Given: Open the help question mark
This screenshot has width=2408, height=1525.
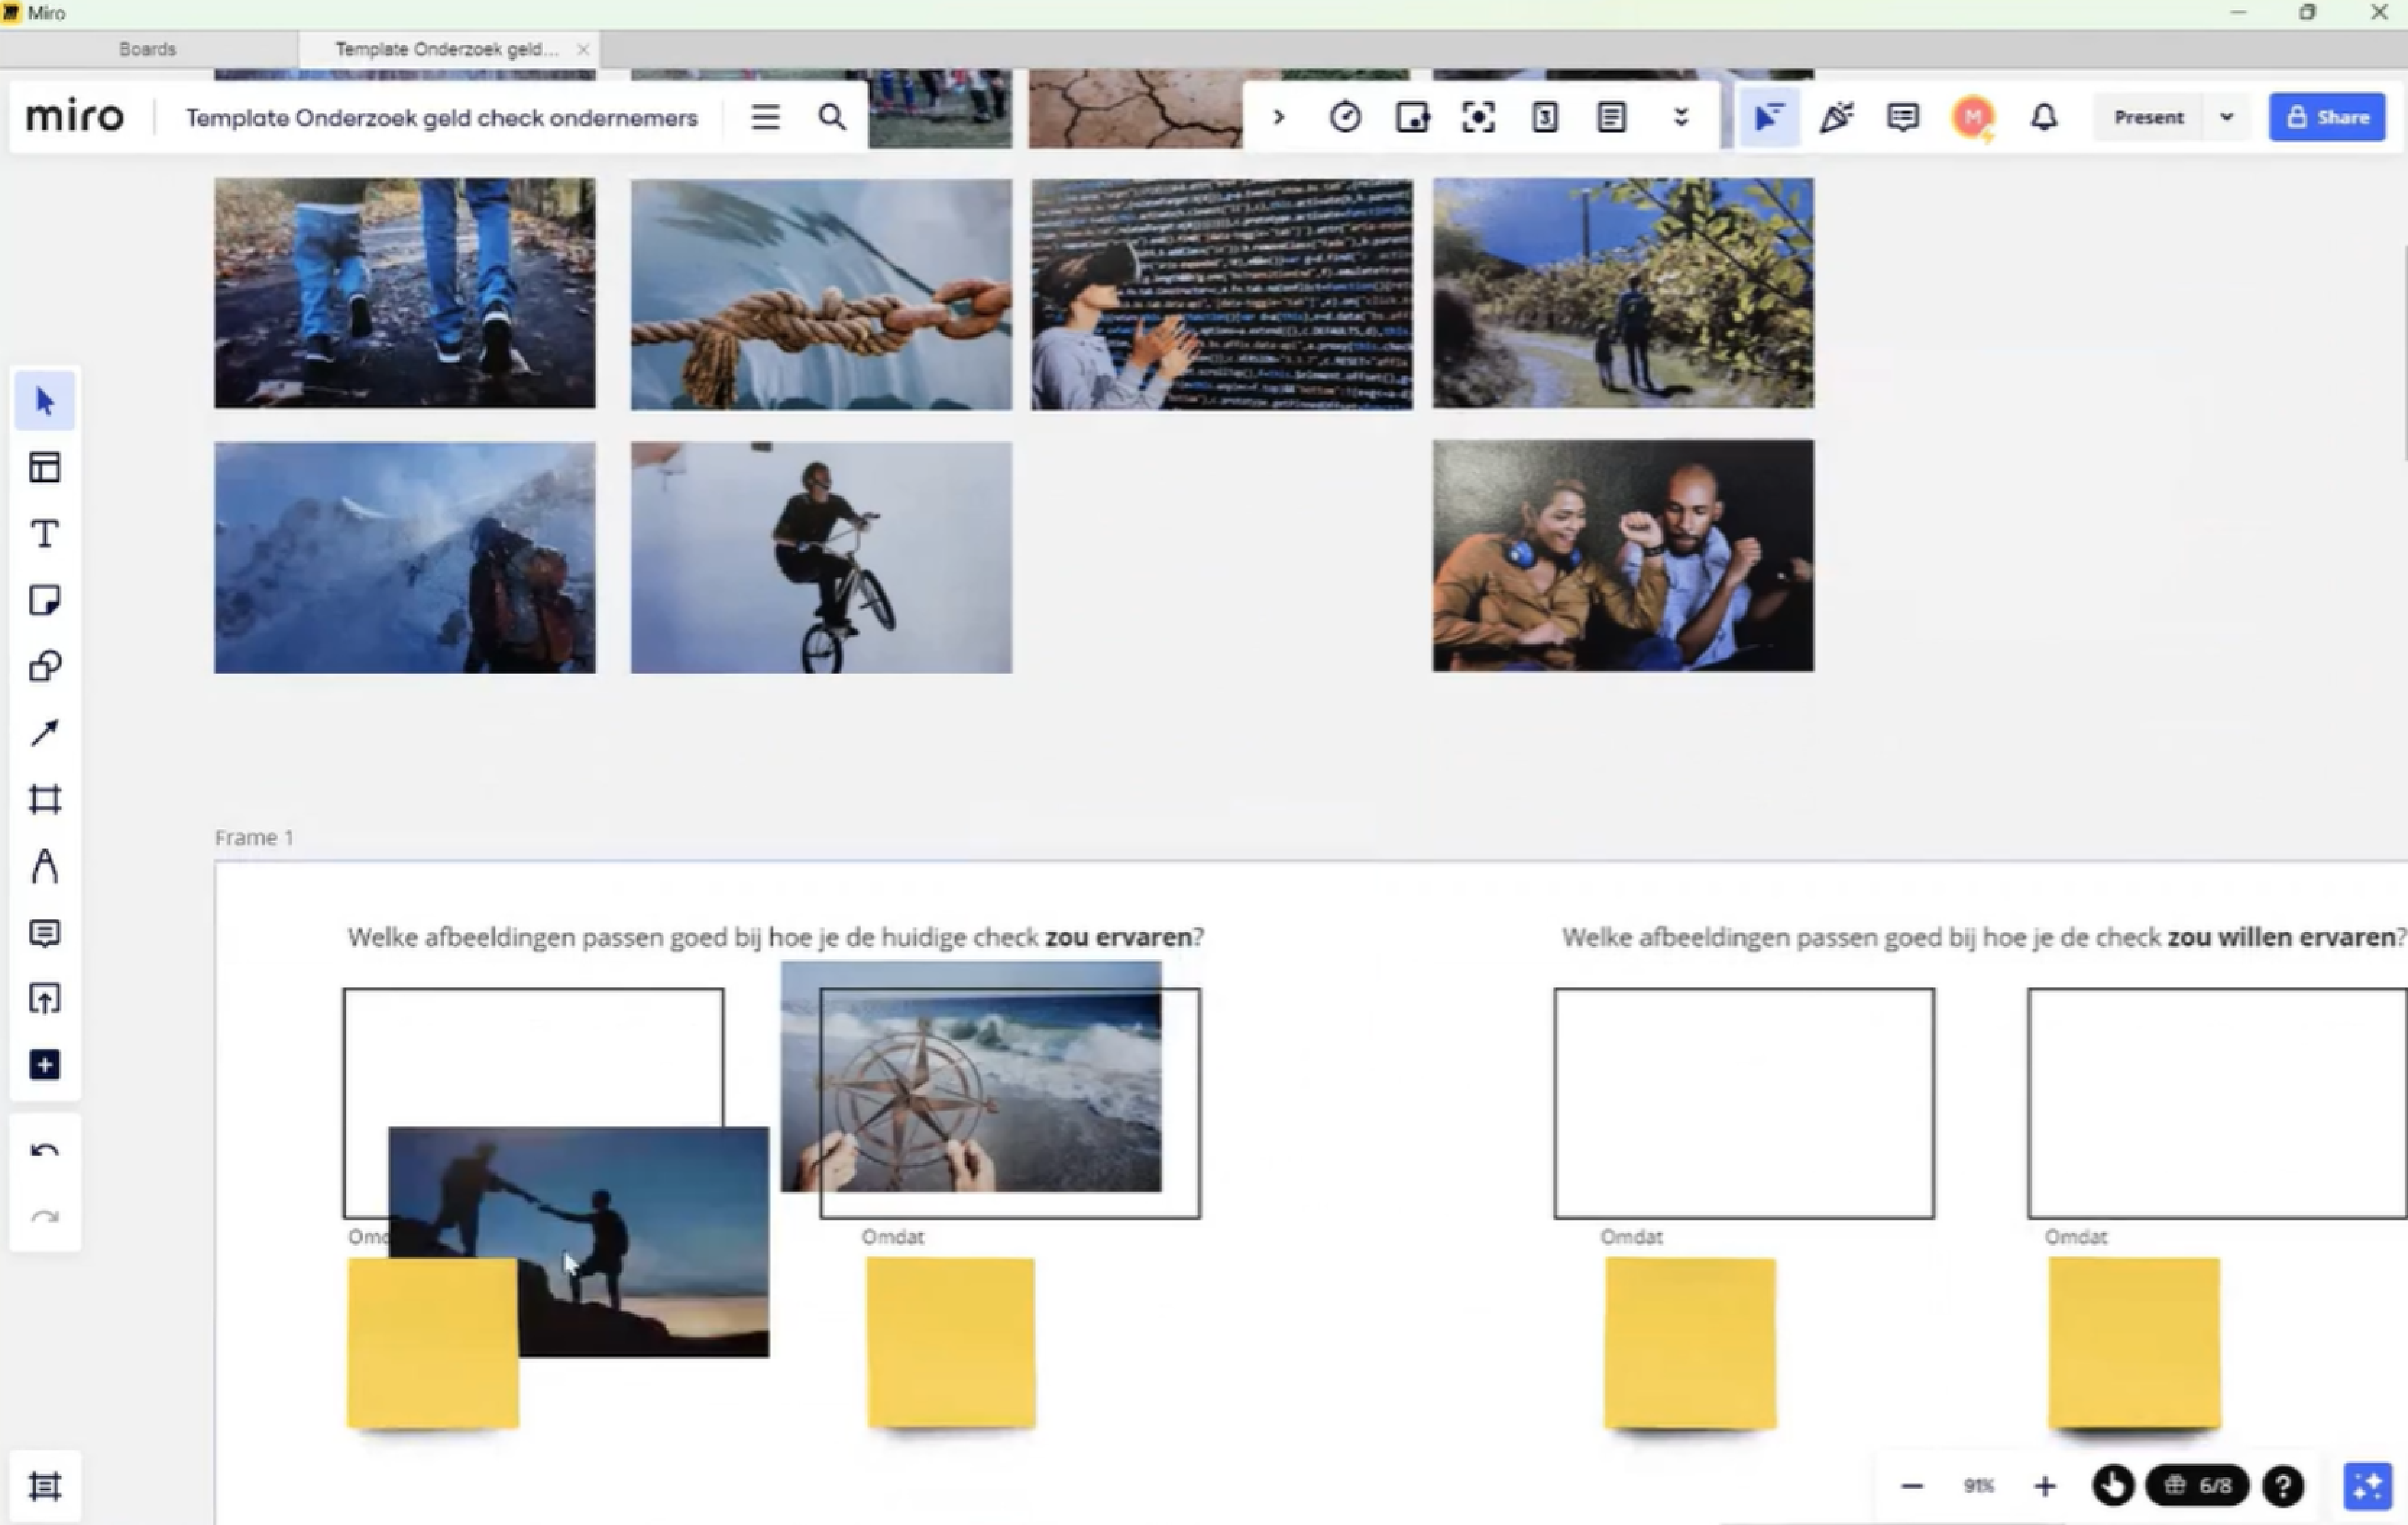Looking at the screenshot, I should pos(2283,1486).
